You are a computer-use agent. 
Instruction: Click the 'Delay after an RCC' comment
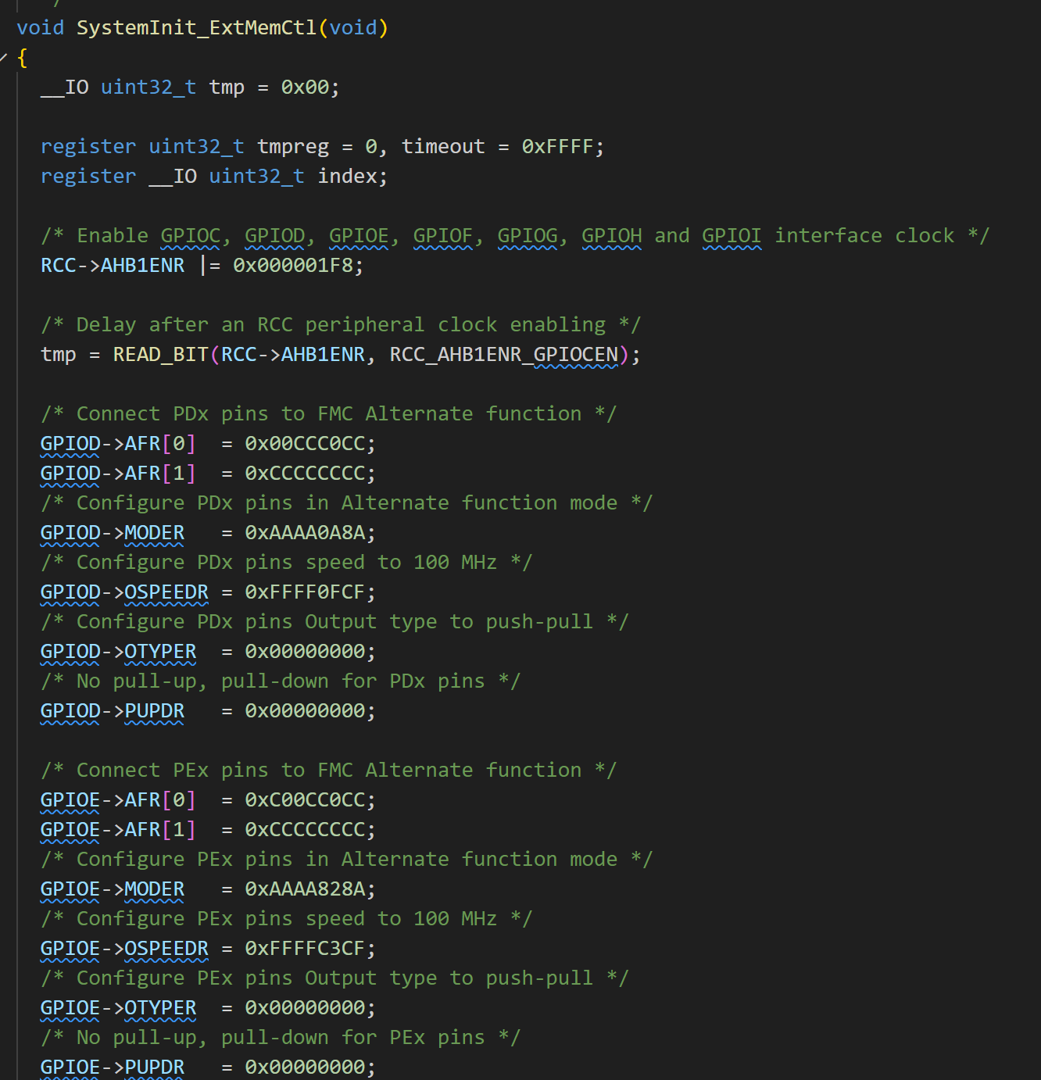pyautogui.click(x=341, y=325)
